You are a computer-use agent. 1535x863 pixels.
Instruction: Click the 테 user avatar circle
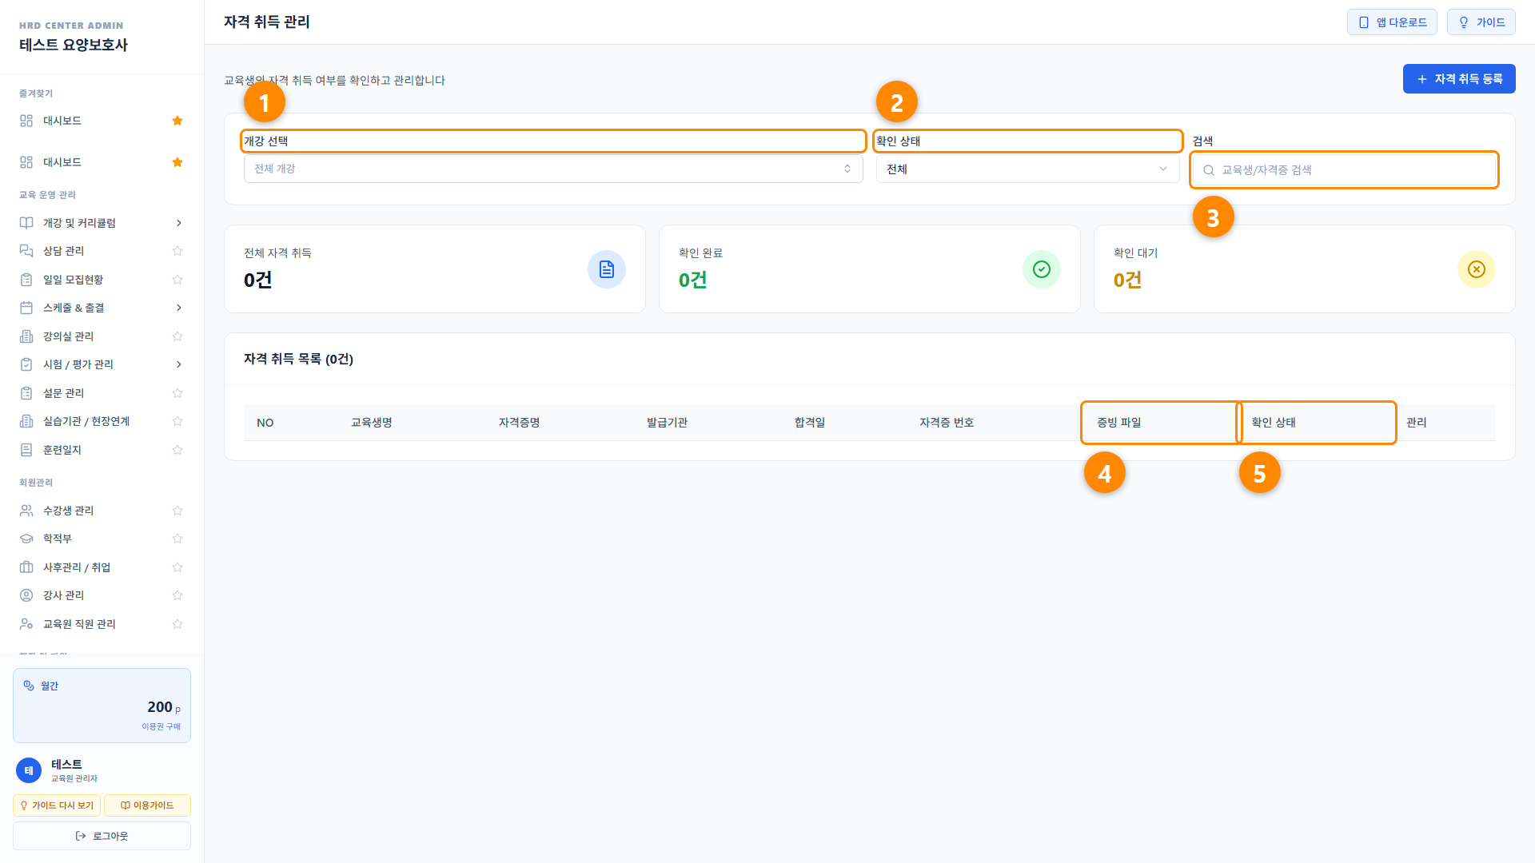[29, 770]
